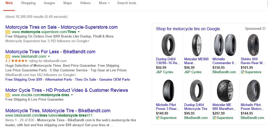Click the Shinko 009 Raven tire image
The height and width of the screenshot is (128, 268).
point(252,45)
